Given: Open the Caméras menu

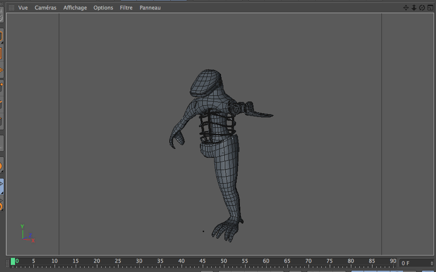Looking at the screenshot, I should click(46, 8).
